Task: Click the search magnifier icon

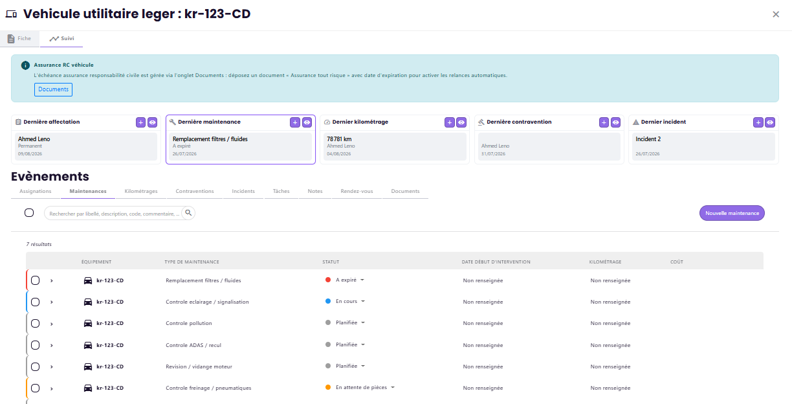Action: coord(188,212)
